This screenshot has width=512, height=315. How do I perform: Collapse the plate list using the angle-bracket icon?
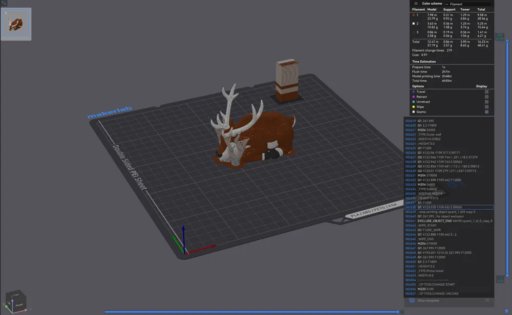[x=4, y=3]
